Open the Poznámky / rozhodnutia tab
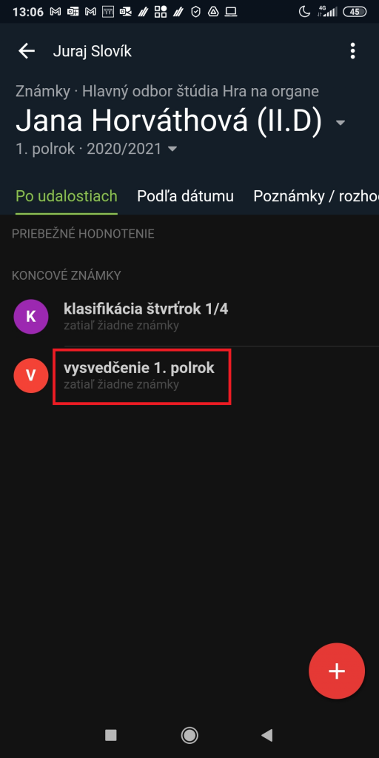 click(316, 195)
